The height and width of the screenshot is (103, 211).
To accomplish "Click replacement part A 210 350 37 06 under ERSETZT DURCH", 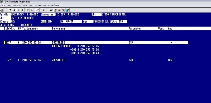I will click(x=88, y=46).
